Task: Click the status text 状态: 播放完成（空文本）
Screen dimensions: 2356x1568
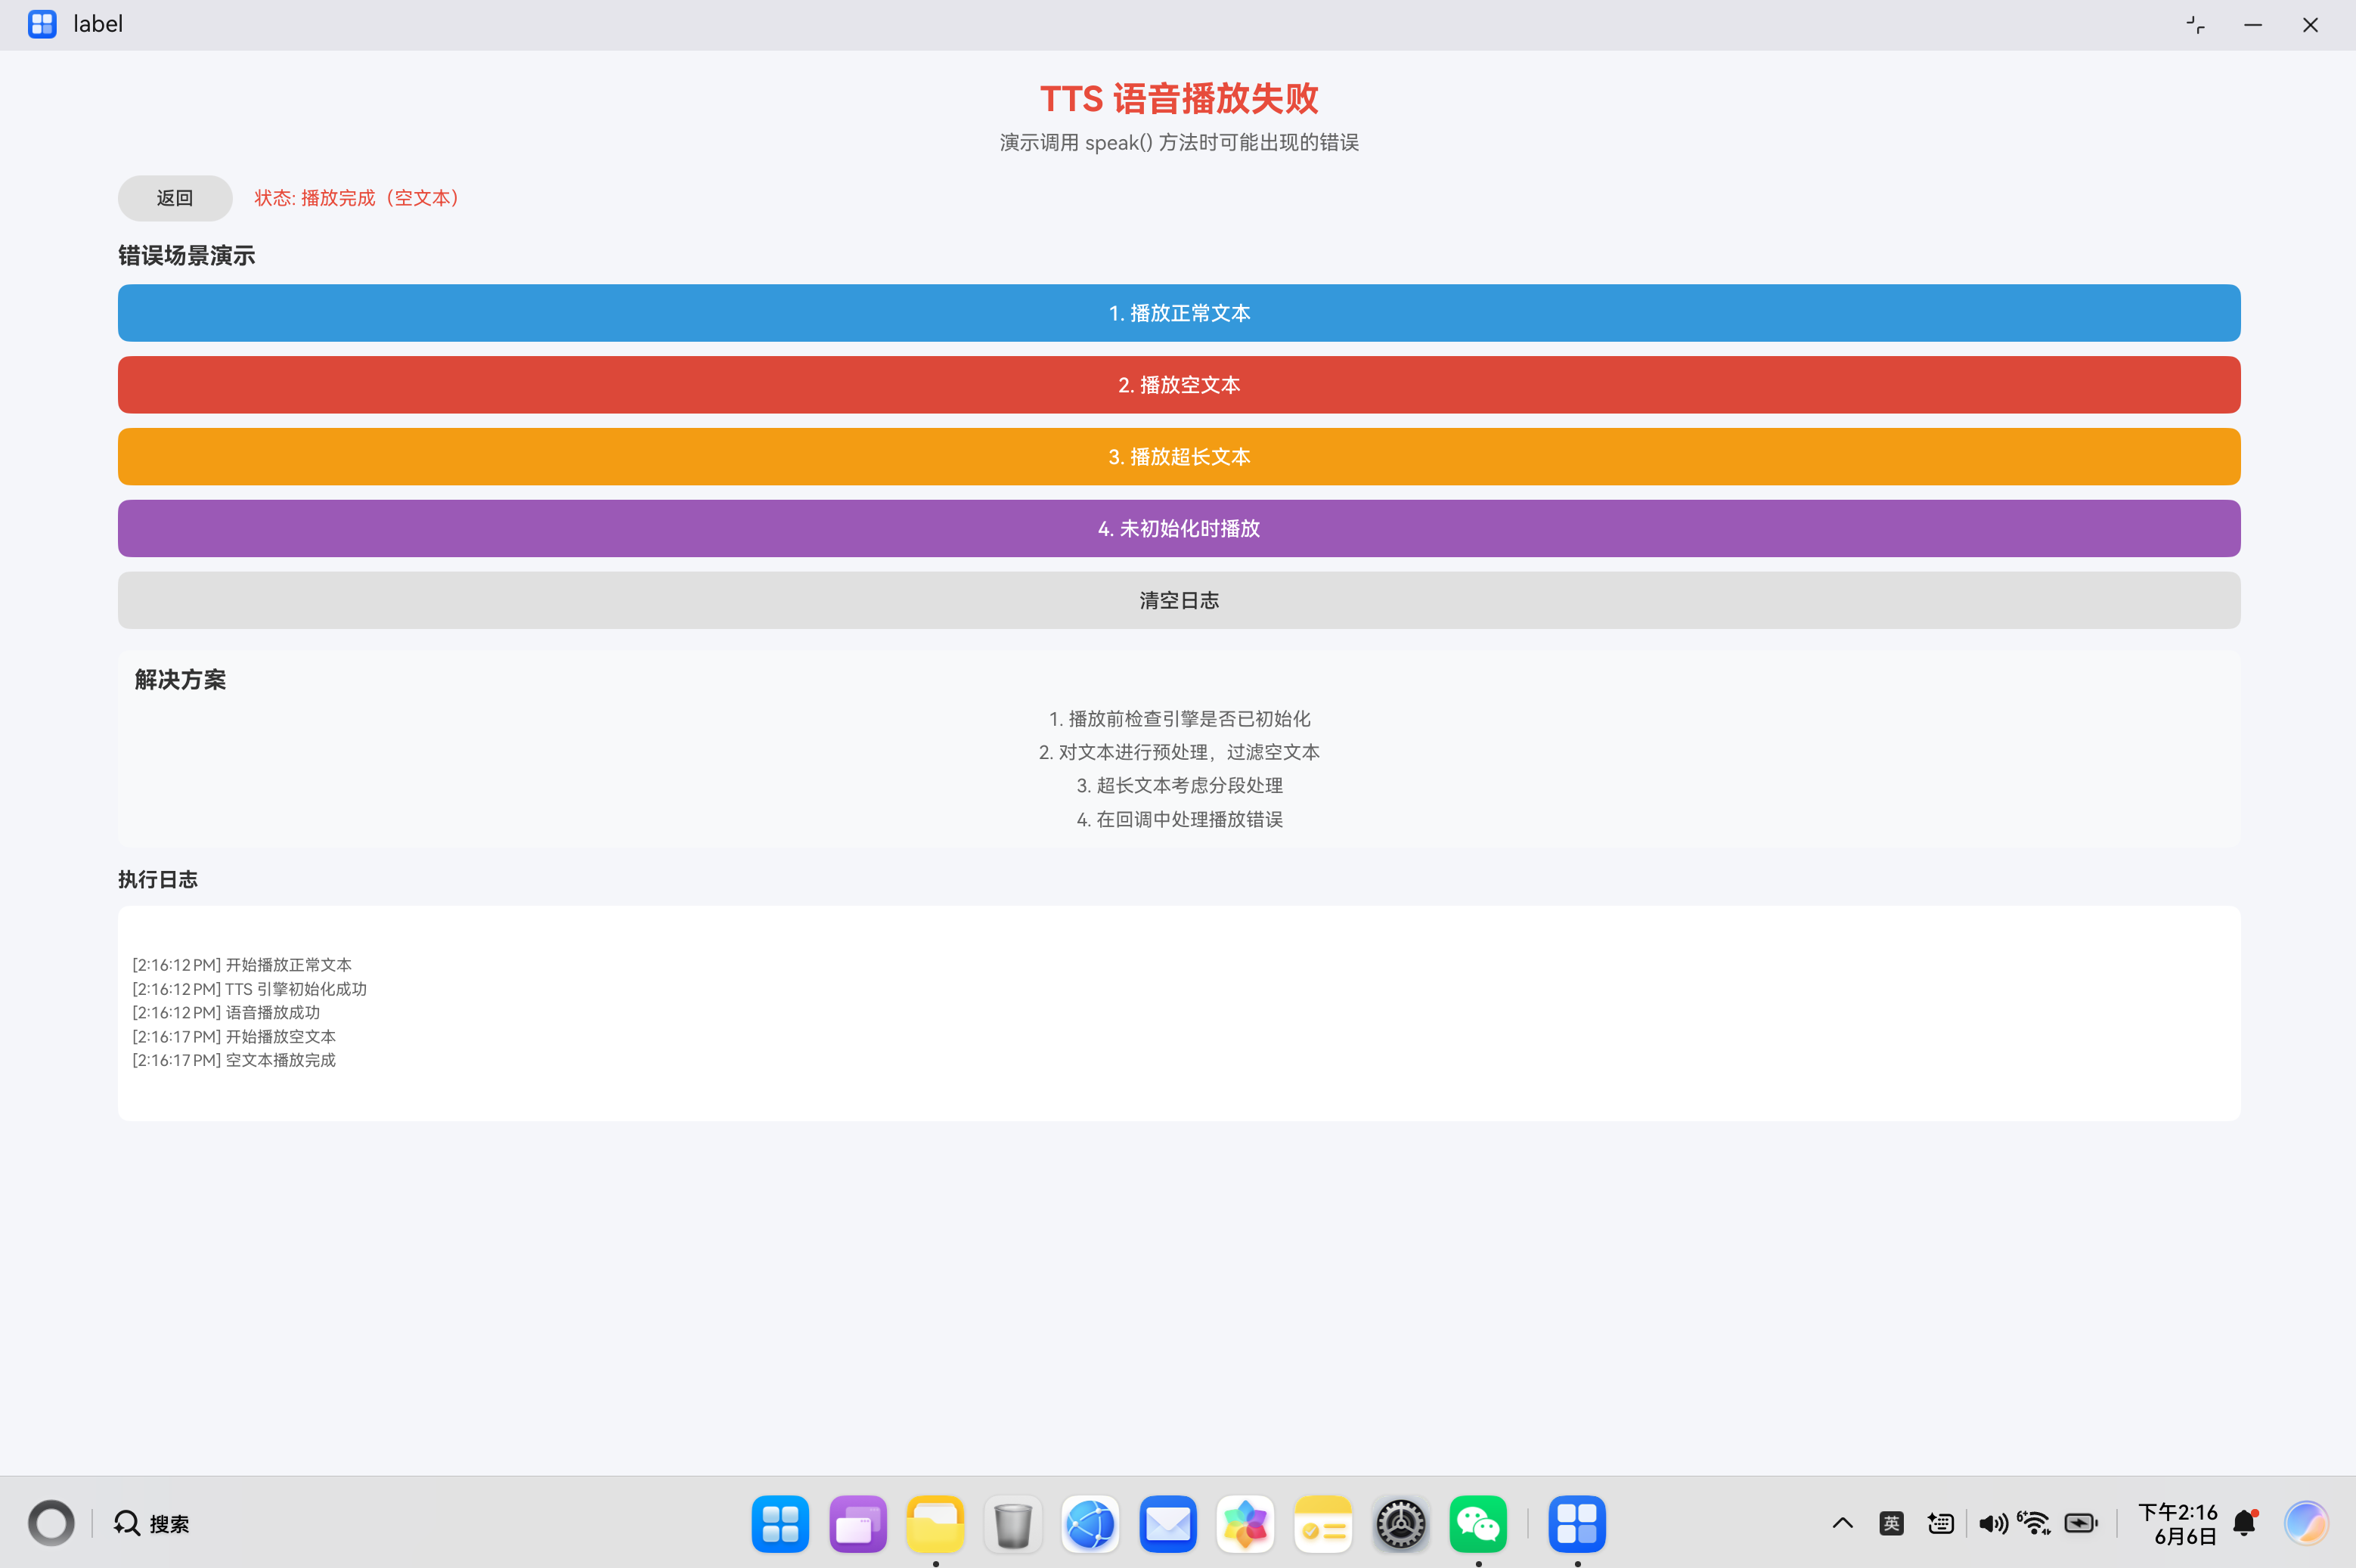Action: pos(358,198)
